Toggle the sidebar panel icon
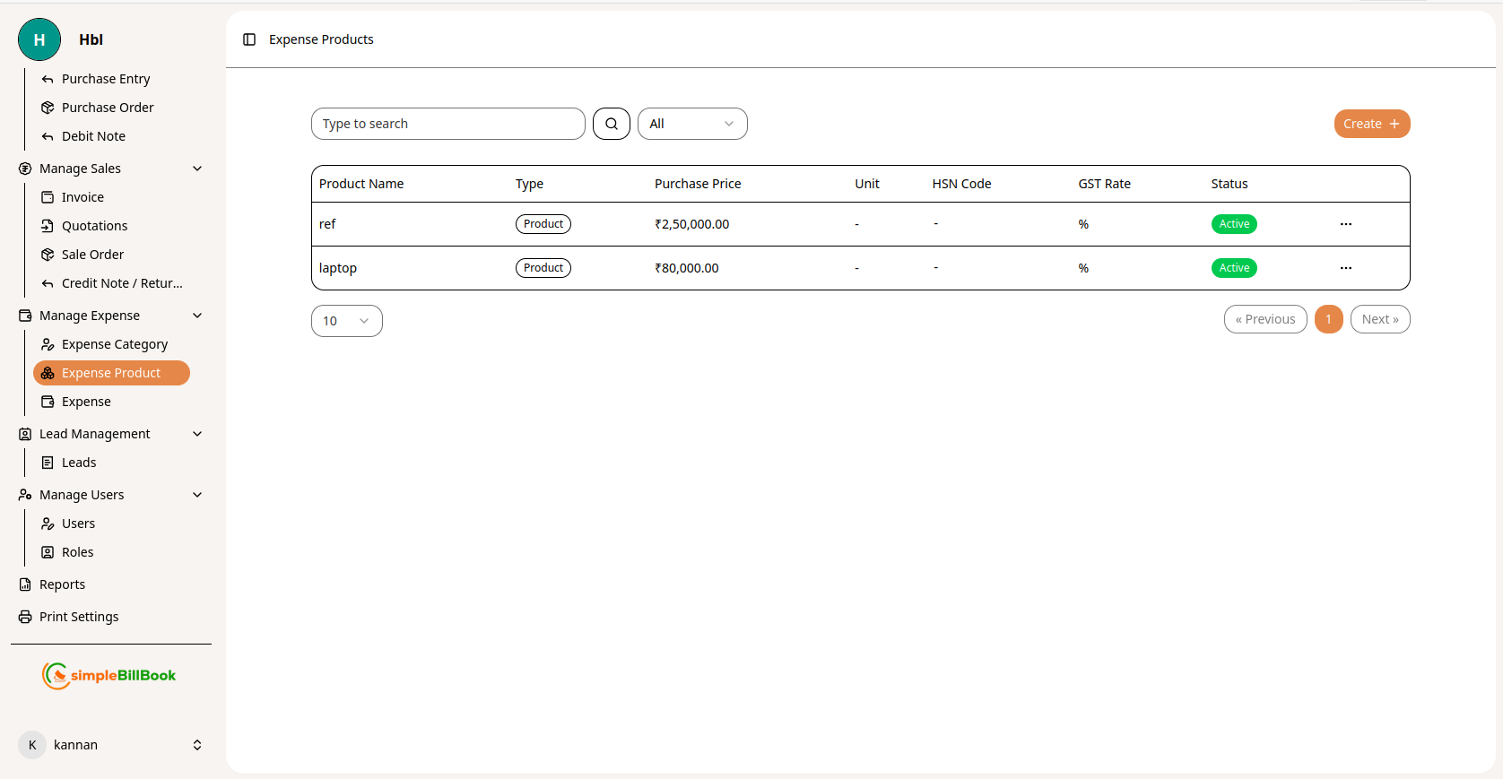1503x779 pixels. click(x=249, y=39)
